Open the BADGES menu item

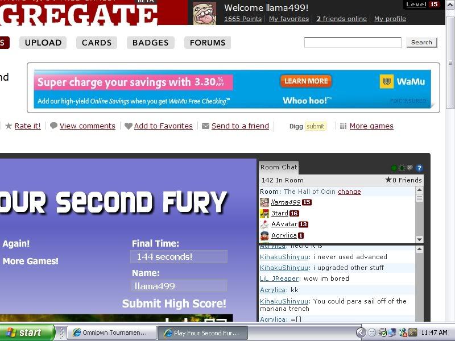click(150, 43)
